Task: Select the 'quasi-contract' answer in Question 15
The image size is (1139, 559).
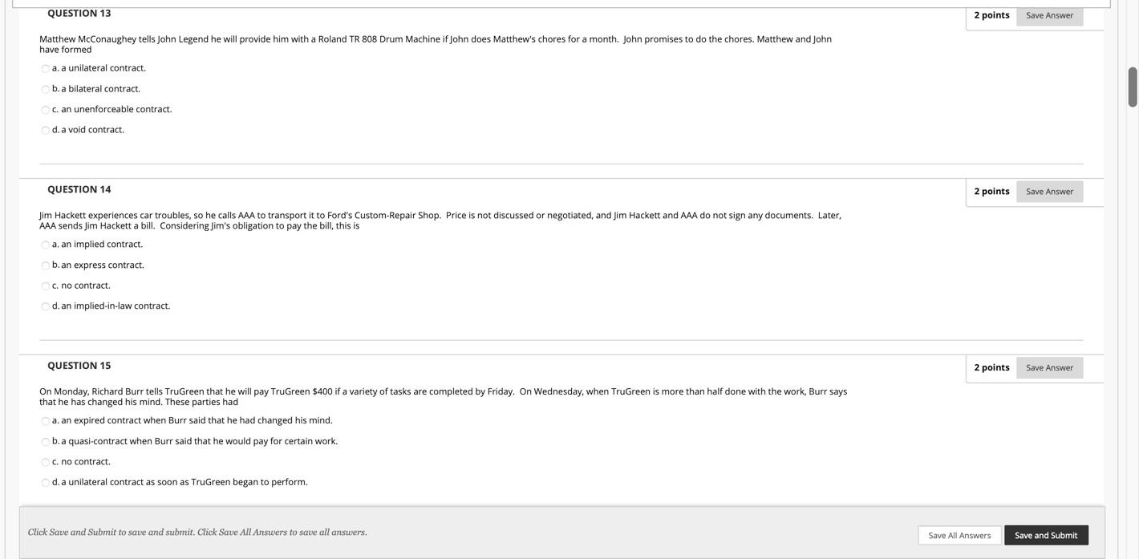Action: pos(46,442)
